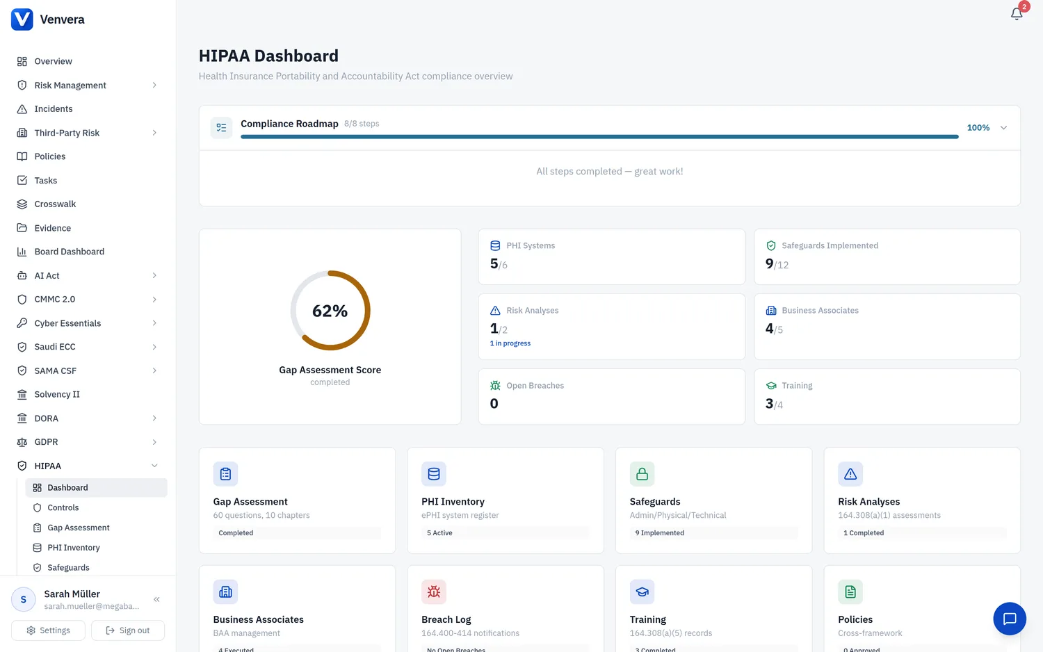
Task: Expand the Third-Party Risk submenu
Action: (x=154, y=133)
